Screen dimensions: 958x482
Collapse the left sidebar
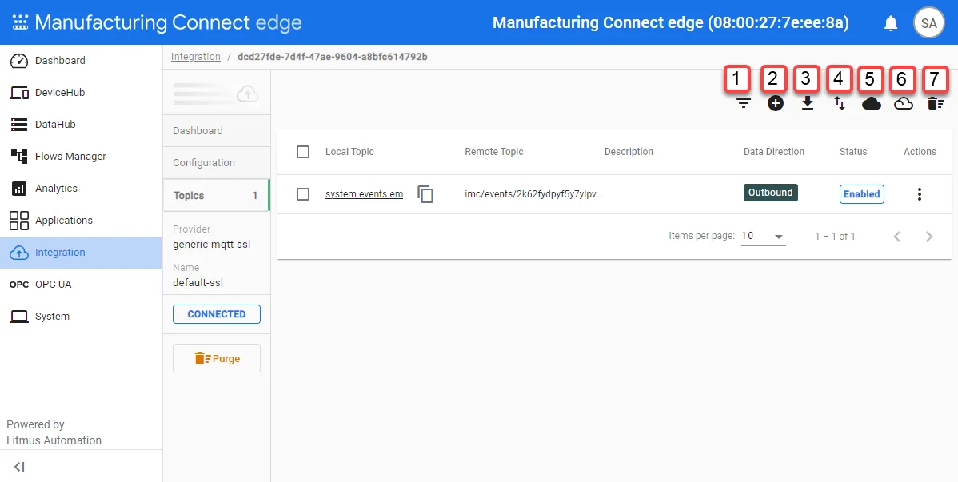19,467
